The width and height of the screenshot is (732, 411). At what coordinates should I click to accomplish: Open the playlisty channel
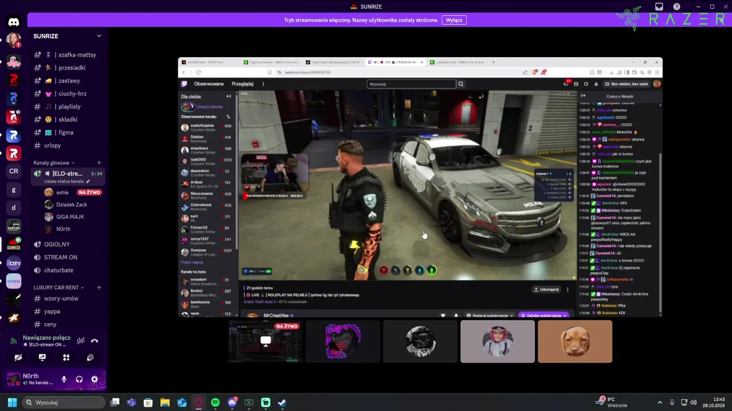(68, 107)
